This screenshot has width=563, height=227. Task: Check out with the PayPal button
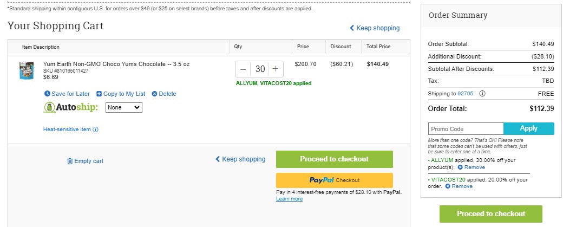click(x=335, y=180)
